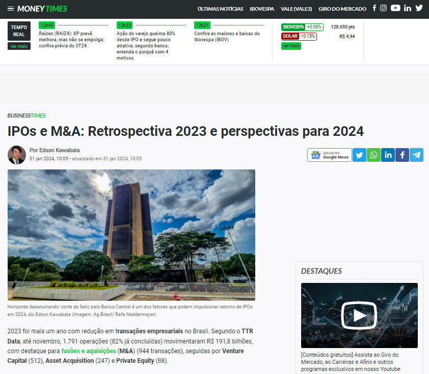429x374 pixels.
Task: Share article on LinkedIn below headline
Action: tap(388, 155)
